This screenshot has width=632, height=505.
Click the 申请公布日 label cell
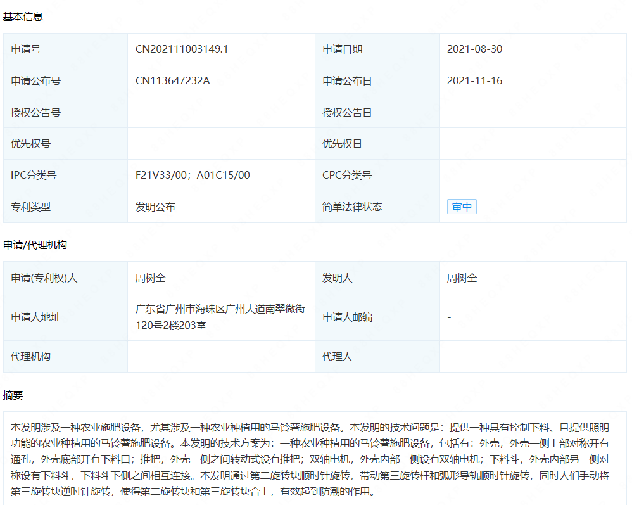coord(377,80)
